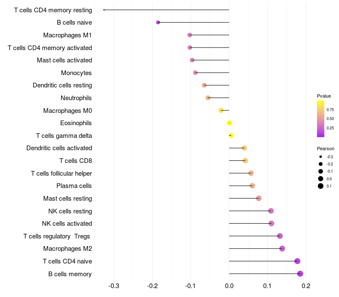This screenshot has width=339, height=297.
Task: Select the Macrophages M0 yellow dot
Action: 221,110
